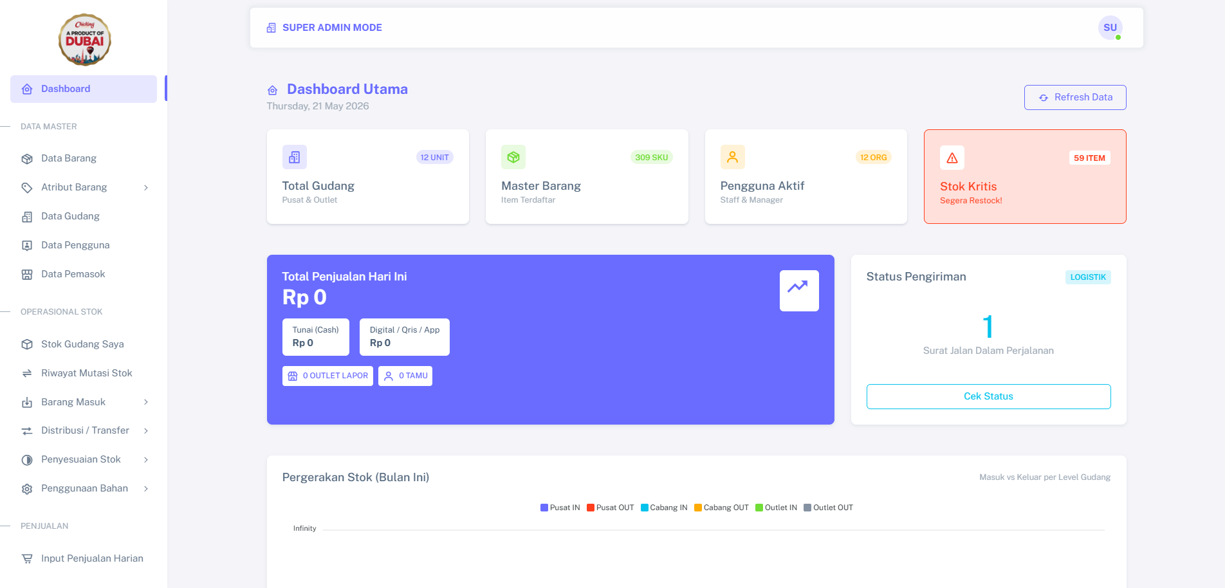Click the Riwayat Mutasi Stok arrows icon
The image size is (1225, 588).
coord(27,373)
